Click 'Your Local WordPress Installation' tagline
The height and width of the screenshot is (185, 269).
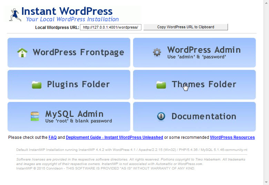click(72, 19)
